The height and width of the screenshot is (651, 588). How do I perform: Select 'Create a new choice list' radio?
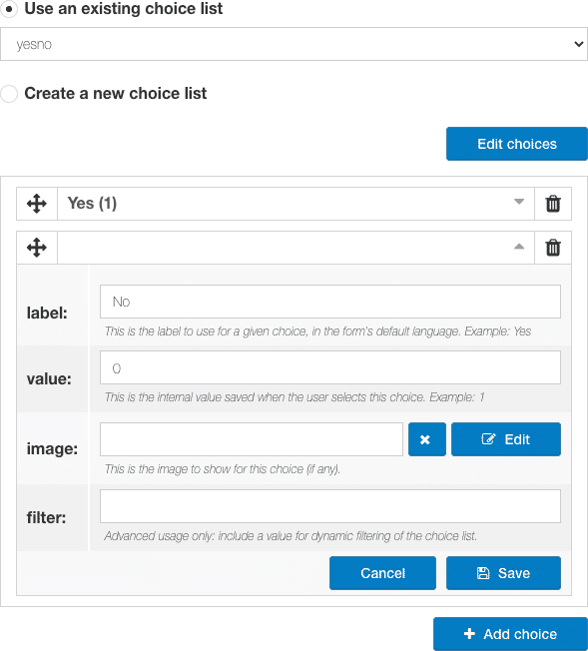(9, 94)
